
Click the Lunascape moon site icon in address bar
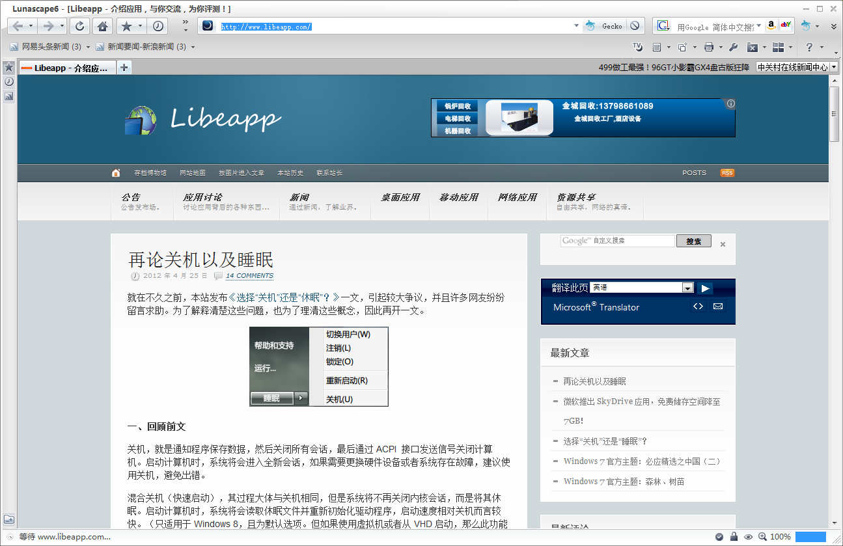pos(207,26)
